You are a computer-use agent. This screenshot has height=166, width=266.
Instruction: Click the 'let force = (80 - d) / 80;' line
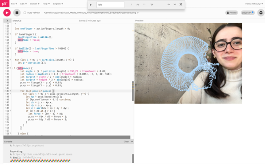pos(46,114)
